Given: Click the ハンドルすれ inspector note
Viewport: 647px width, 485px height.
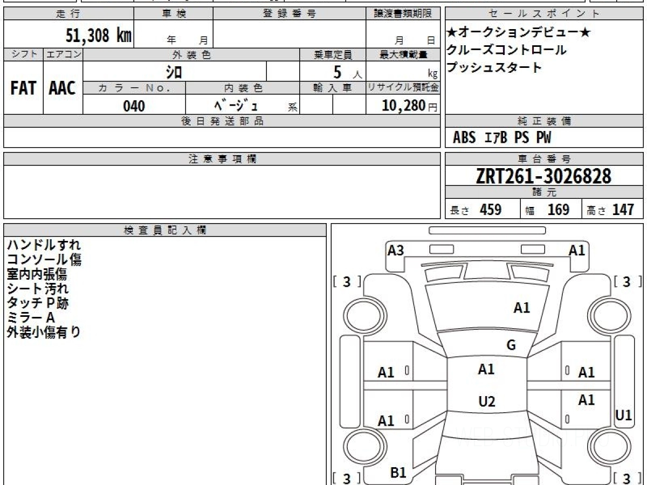Looking at the screenshot, I should coord(44,245).
